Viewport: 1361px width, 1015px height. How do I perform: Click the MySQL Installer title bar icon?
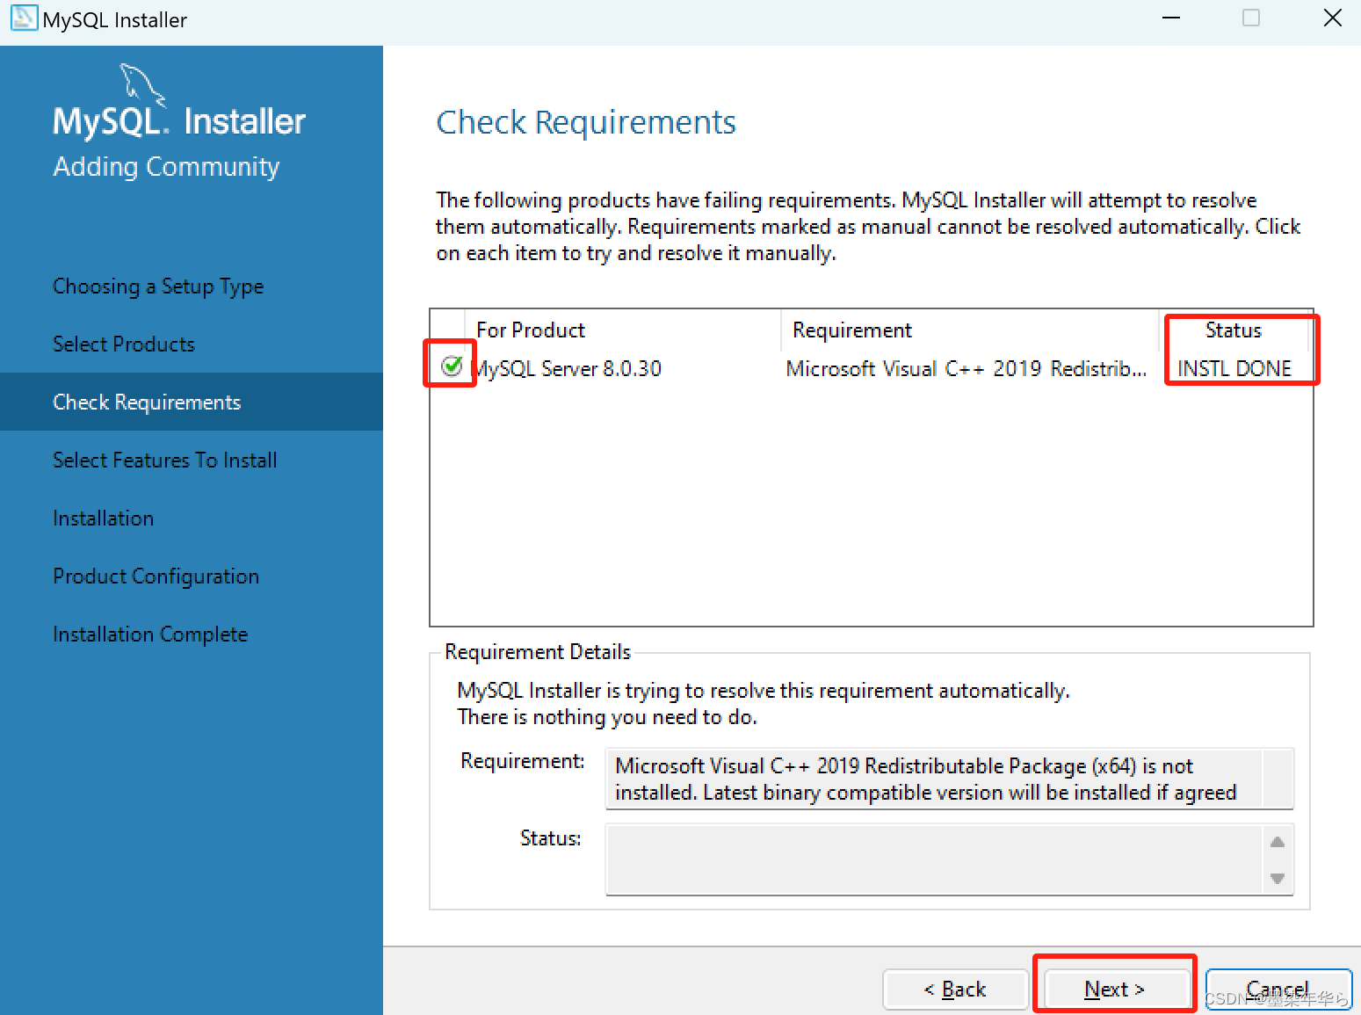coord(24,18)
